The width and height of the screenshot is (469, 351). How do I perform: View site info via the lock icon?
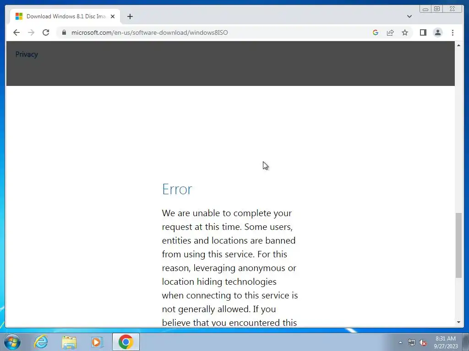[x=64, y=32]
